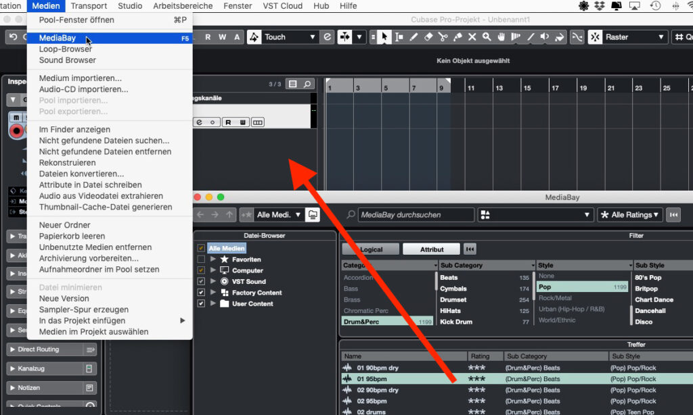Reset the MediaBay results filter button
The height and width of the screenshot is (415, 693).
[673, 215]
